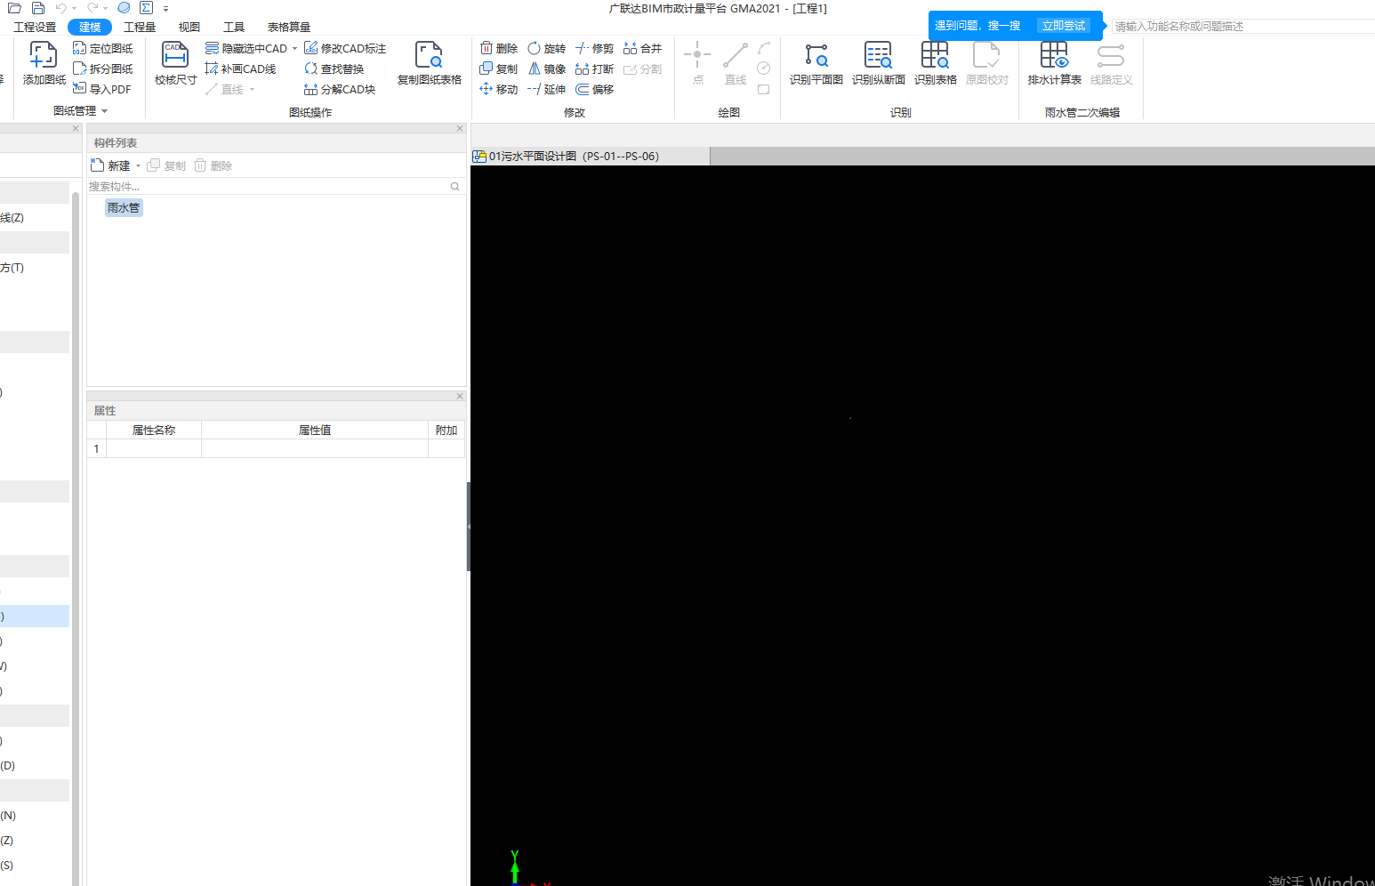Close the 属性 panel

coord(460,396)
